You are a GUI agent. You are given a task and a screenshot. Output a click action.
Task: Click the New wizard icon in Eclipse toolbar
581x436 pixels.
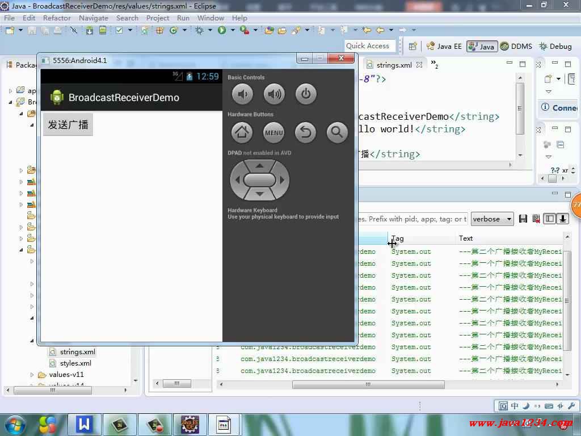point(10,31)
